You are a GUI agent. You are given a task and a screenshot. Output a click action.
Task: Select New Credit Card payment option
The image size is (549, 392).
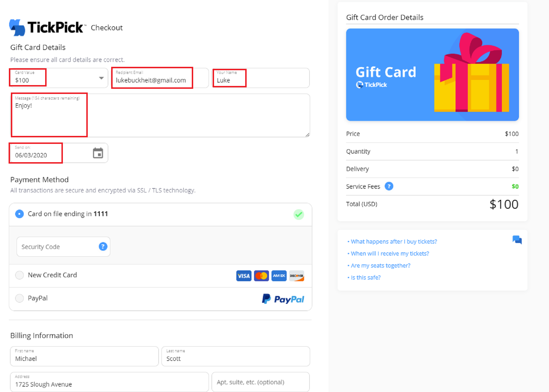click(19, 275)
